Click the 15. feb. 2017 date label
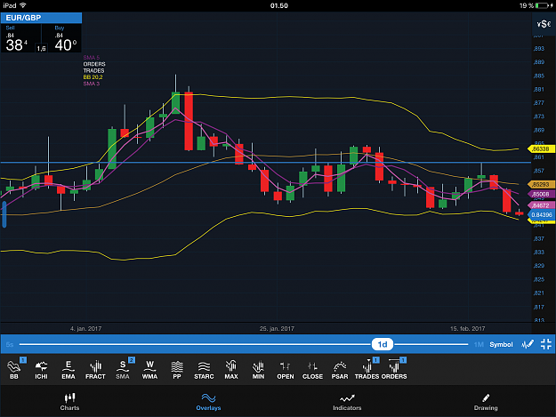The width and height of the screenshot is (556, 417). point(468,329)
